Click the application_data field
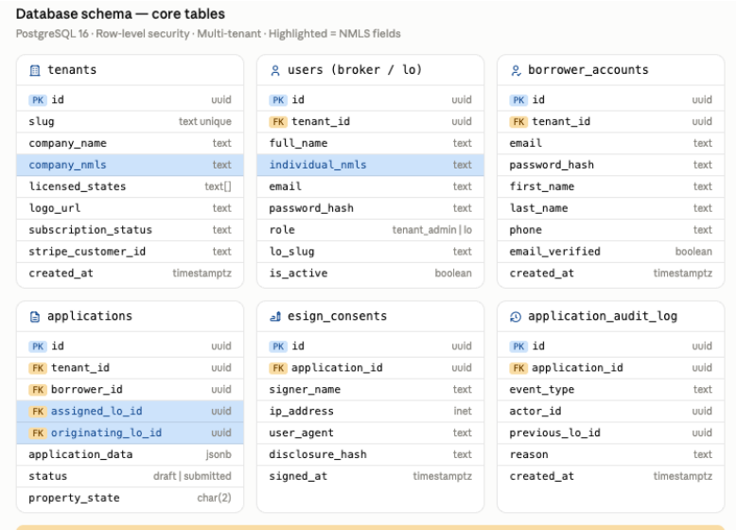This screenshot has height=530, width=737. 131,454
